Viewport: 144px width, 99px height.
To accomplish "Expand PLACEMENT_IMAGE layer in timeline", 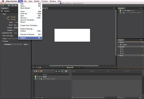I will pos(37,79).
